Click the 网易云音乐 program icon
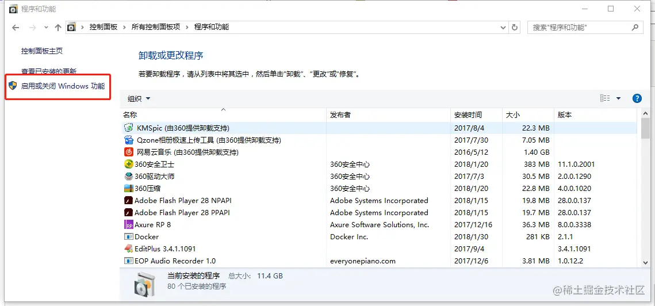The width and height of the screenshot is (655, 306). tap(129, 152)
